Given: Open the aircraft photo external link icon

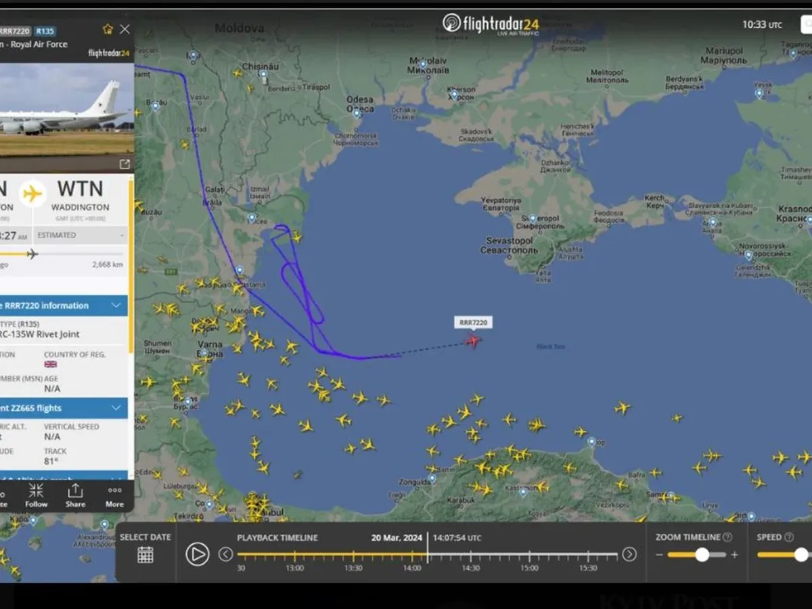Looking at the screenshot, I should (x=125, y=164).
